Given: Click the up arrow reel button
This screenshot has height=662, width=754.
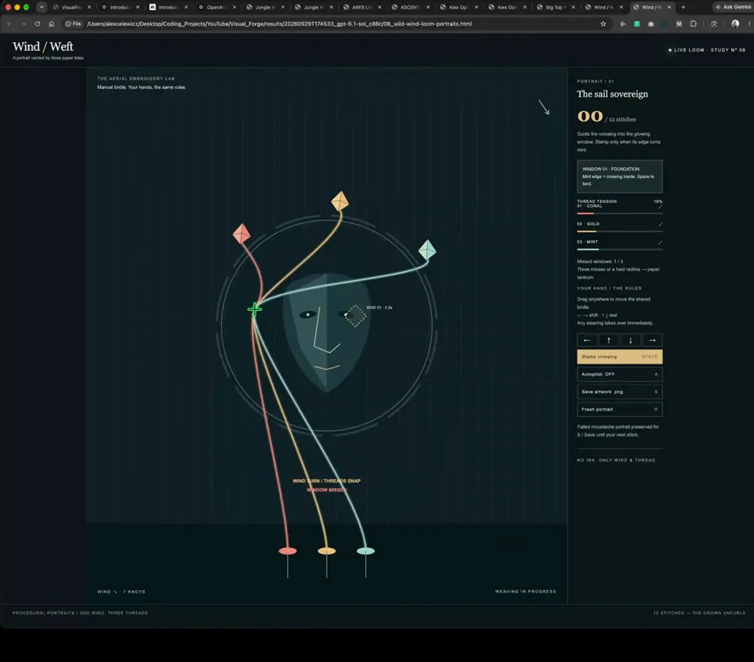Looking at the screenshot, I should [x=609, y=340].
